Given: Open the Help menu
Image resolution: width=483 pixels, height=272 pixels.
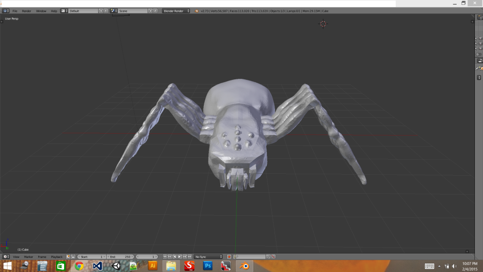Looking at the screenshot, I should tap(54, 11).
